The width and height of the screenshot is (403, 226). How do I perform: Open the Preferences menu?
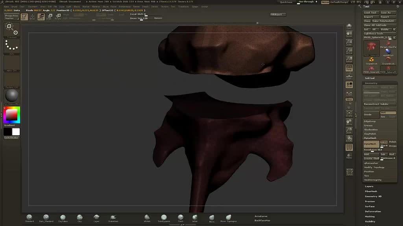point(125,7)
